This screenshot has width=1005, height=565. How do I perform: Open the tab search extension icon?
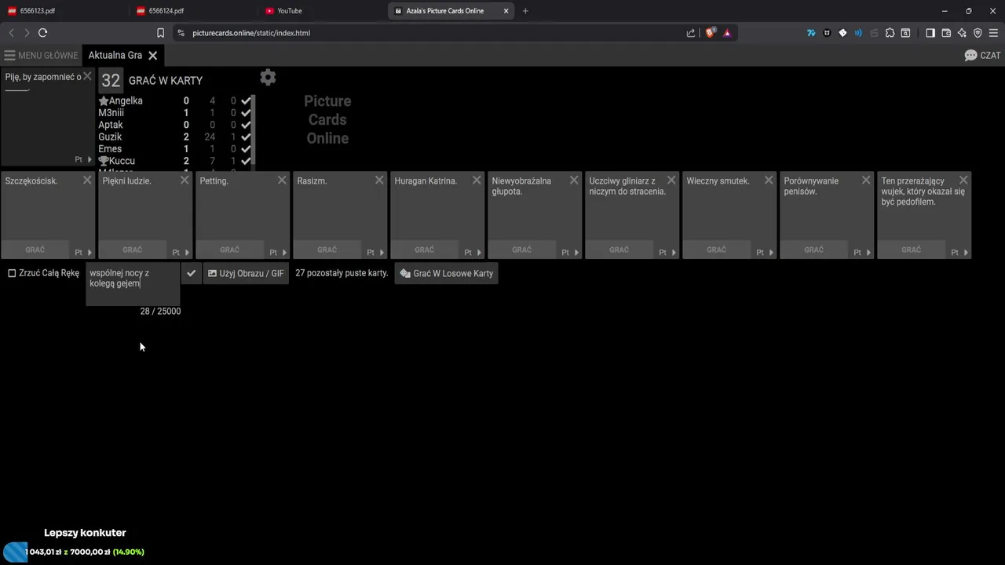click(x=905, y=33)
